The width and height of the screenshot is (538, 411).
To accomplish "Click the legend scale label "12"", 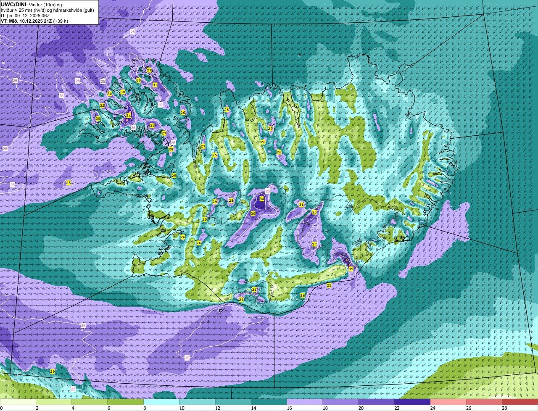I will (x=217, y=408).
